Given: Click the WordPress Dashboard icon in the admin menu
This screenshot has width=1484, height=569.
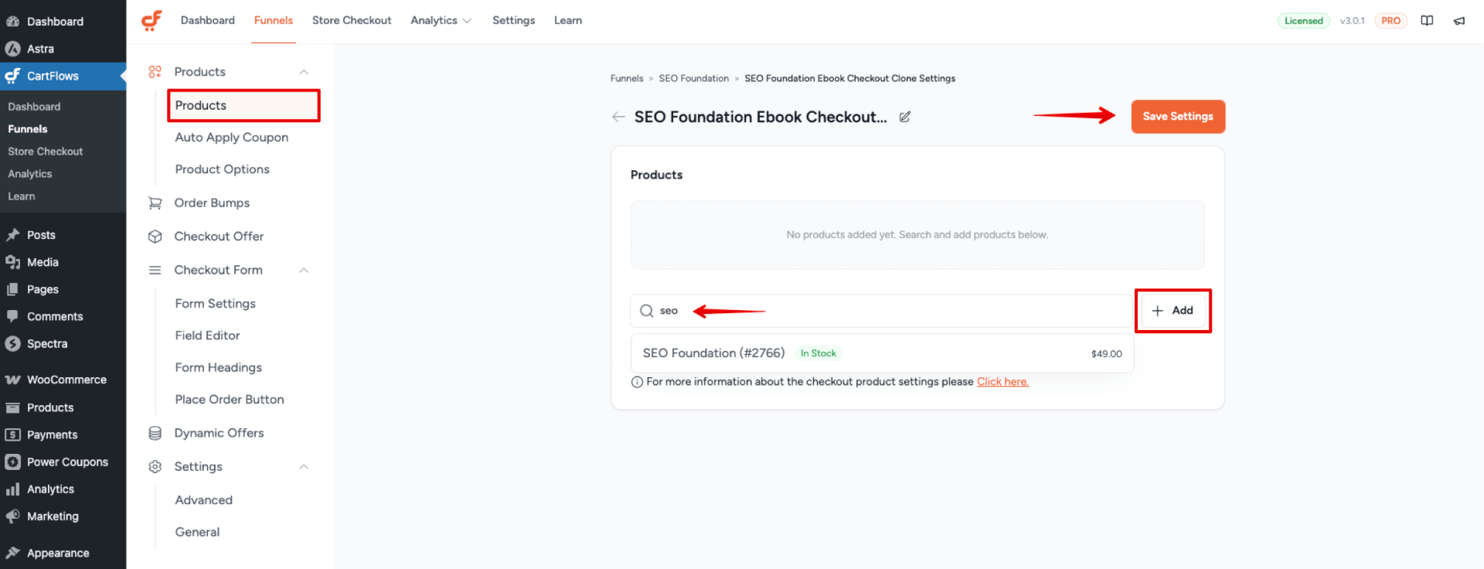Looking at the screenshot, I should pos(13,22).
